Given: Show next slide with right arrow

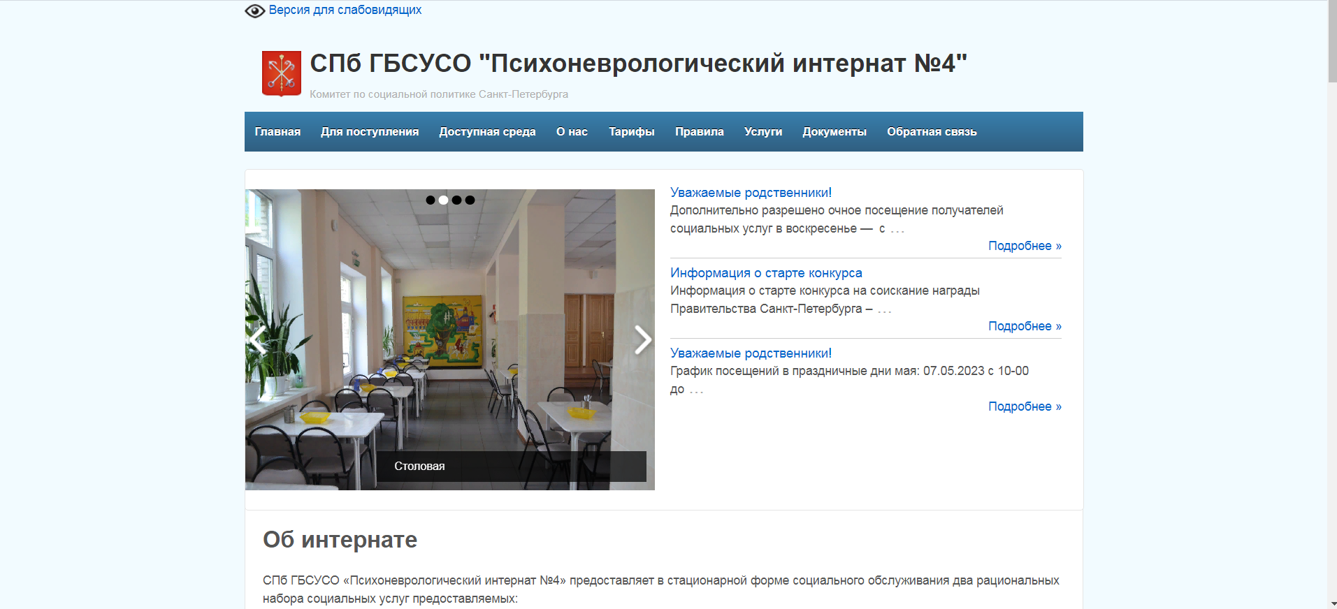Looking at the screenshot, I should (642, 340).
